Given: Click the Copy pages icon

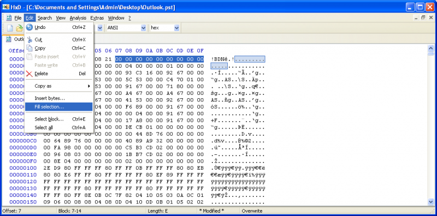Looking at the screenshot, I should 29,48.
